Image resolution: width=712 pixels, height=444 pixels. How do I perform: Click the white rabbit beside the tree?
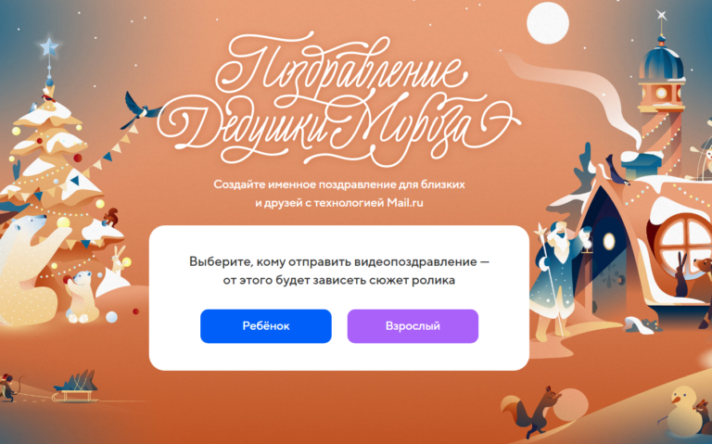(118, 260)
